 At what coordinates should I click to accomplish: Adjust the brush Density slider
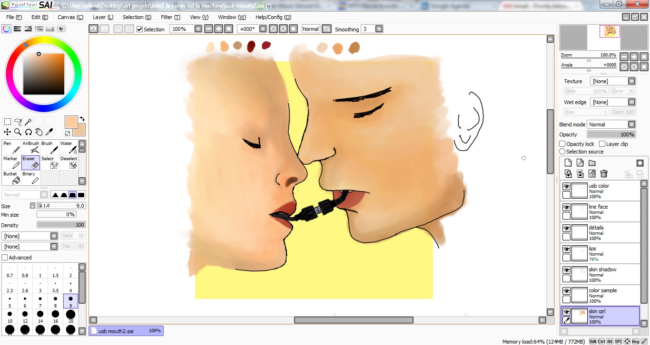coord(61,225)
